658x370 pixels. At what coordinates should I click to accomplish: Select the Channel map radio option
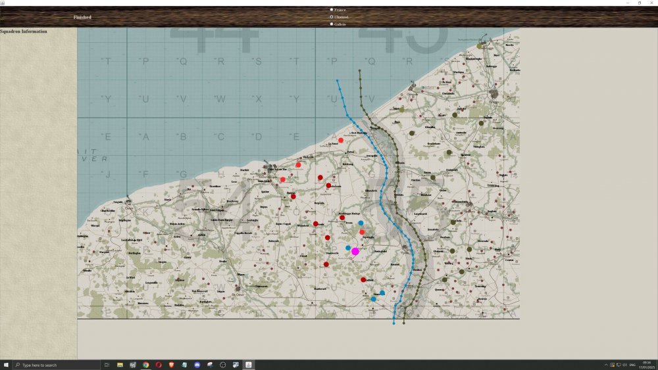tap(332, 17)
